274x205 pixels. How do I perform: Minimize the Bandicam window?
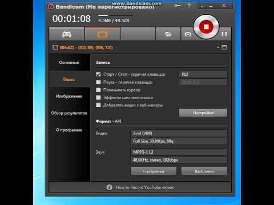pos(211,6)
